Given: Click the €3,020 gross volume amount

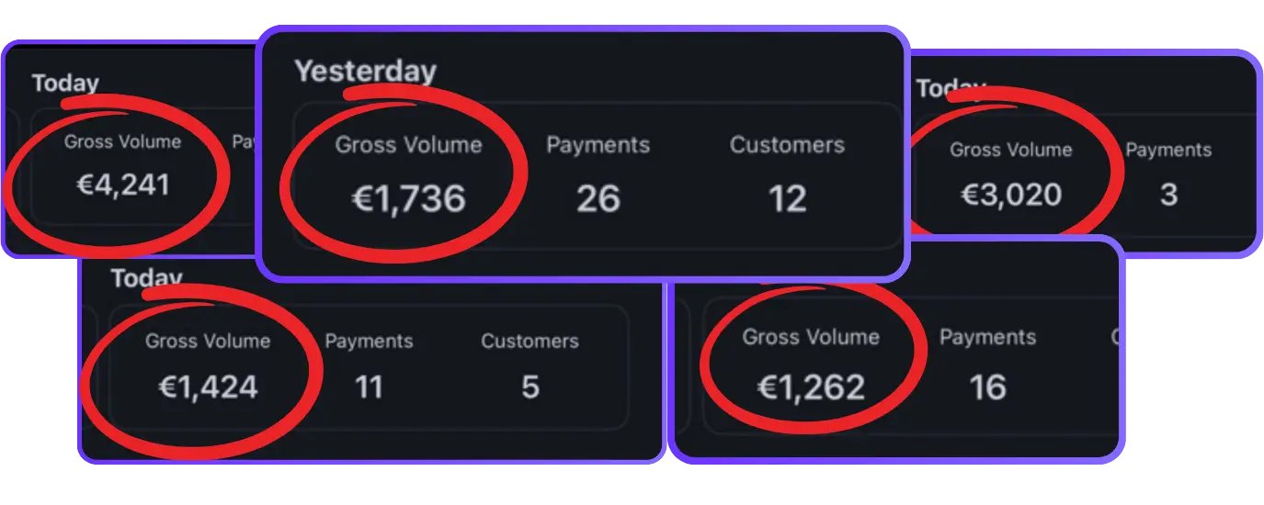Looking at the screenshot, I should (1011, 195).
